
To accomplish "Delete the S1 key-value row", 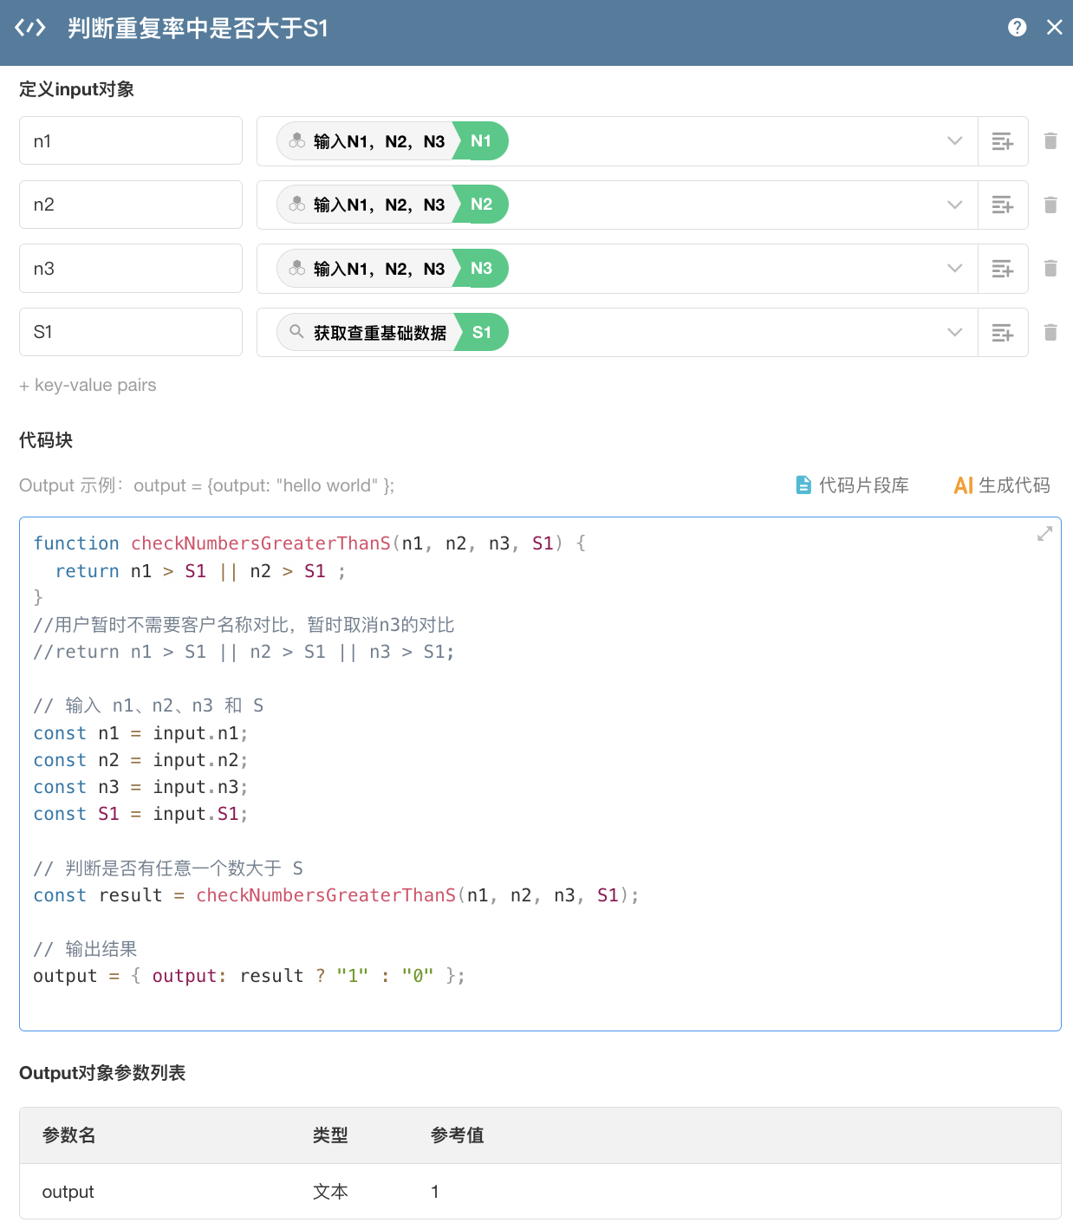I will (1050, 332).
